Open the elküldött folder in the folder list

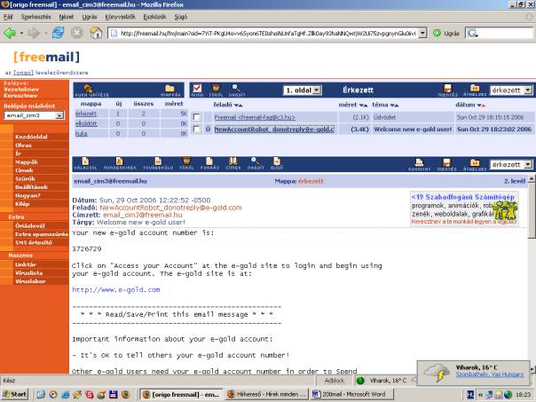[x=86, y=123]
